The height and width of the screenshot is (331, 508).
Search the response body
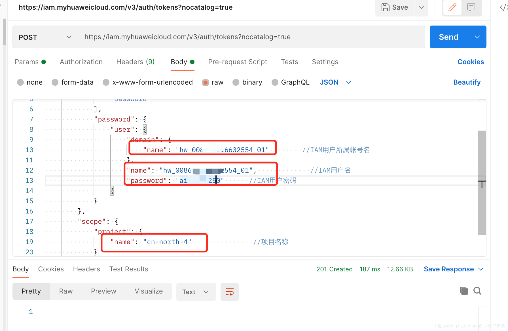[477, 291]
